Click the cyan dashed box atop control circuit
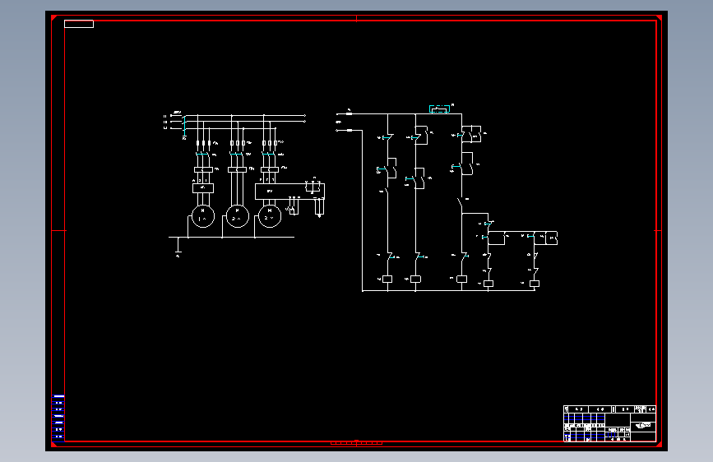The image size is (713, 462). (x=439, y=109)
